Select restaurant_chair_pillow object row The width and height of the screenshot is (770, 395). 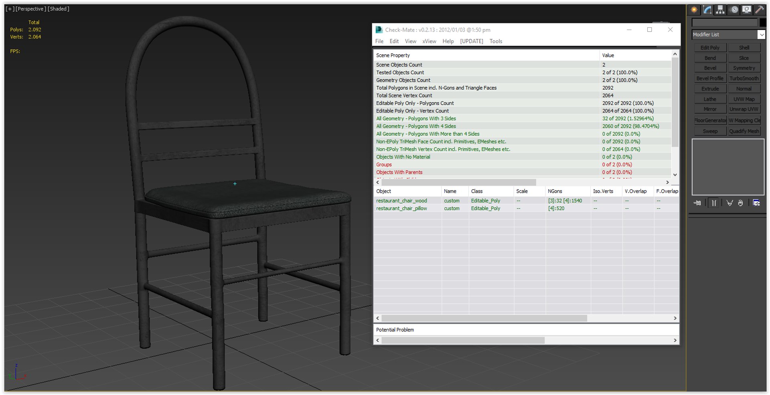click(x=526, y=208)
